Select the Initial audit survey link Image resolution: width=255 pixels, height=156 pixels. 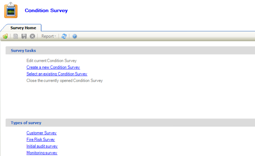42,146
